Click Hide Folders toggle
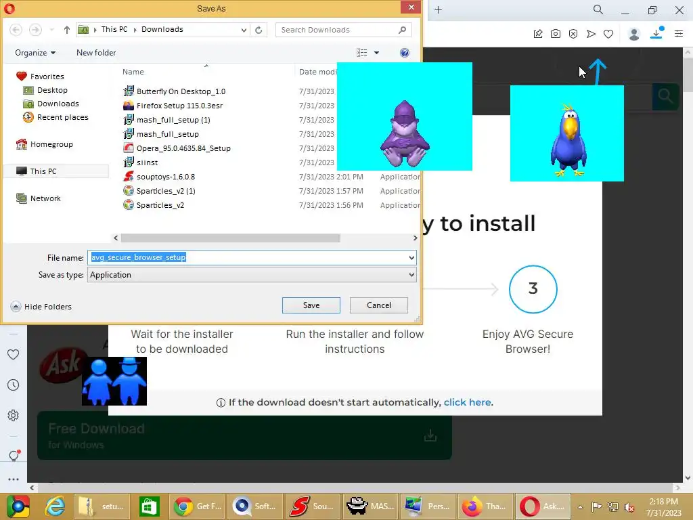The width and height of the screenshot is (693, 520). 41,307
